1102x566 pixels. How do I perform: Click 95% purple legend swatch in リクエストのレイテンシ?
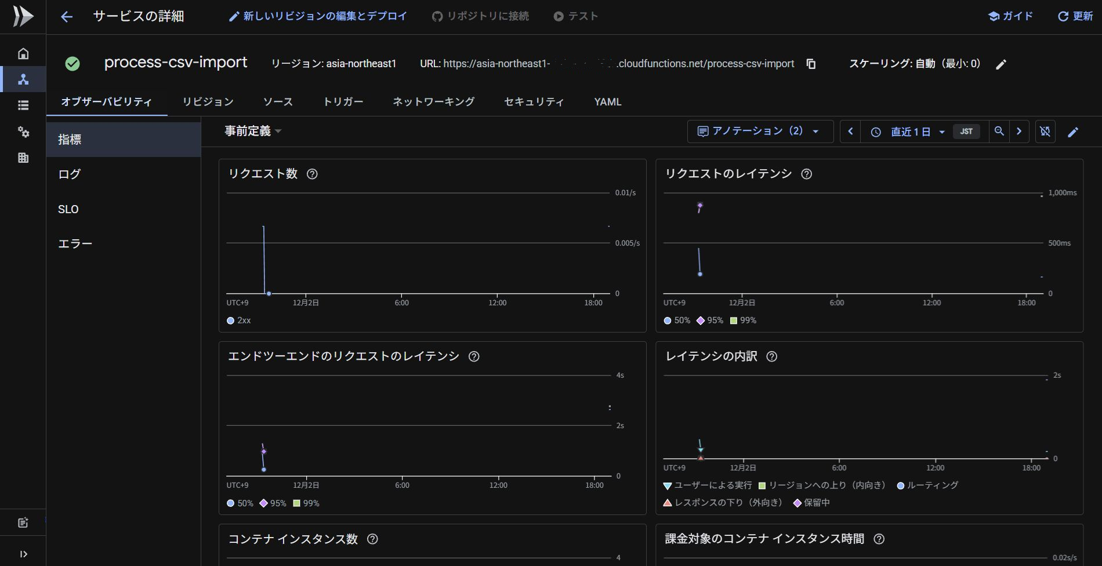click(701, 320)
